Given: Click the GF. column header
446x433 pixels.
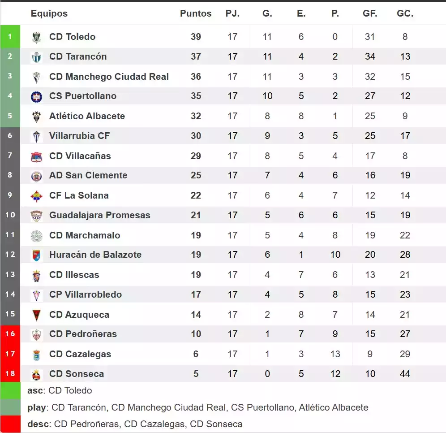Looking at the screenshot, I should 370,13.
